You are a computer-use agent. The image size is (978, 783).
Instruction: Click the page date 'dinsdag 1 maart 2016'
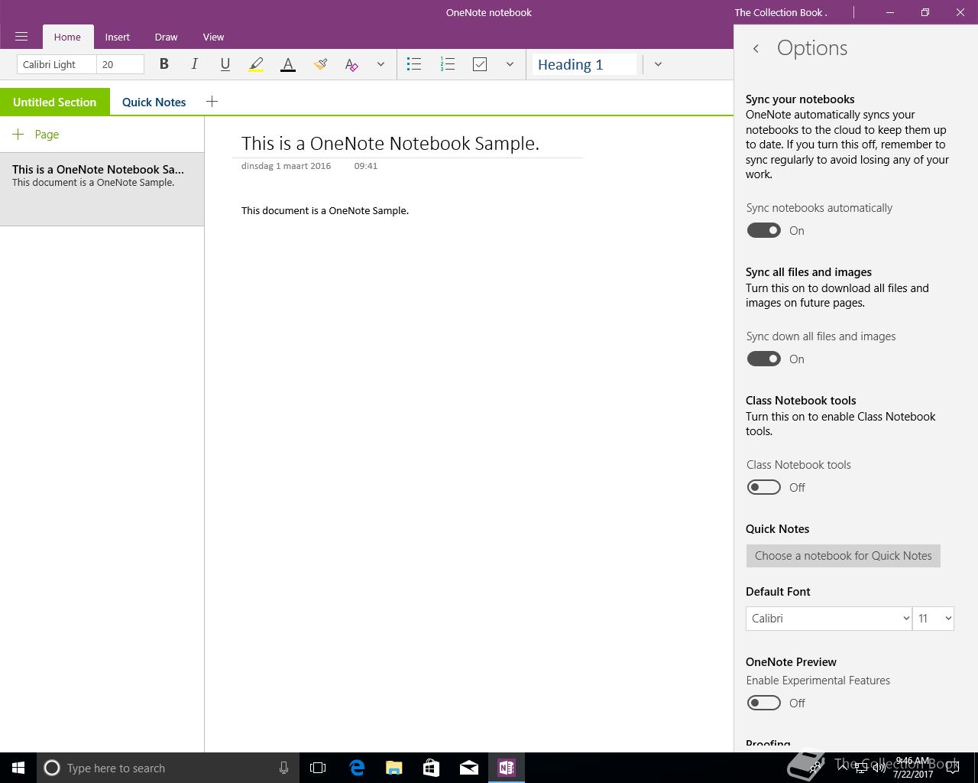click(286, 165)
